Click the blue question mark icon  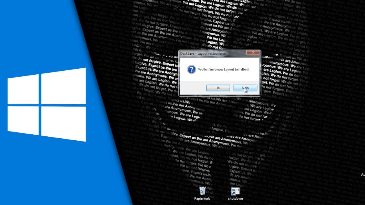192,69
